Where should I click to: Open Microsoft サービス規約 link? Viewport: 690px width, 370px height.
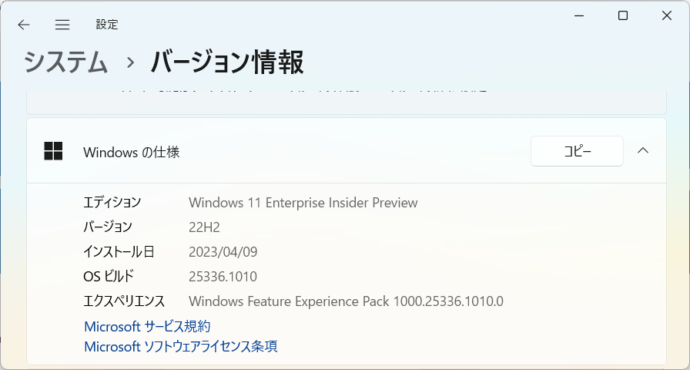pyautogui.click(x=147, y=326)
